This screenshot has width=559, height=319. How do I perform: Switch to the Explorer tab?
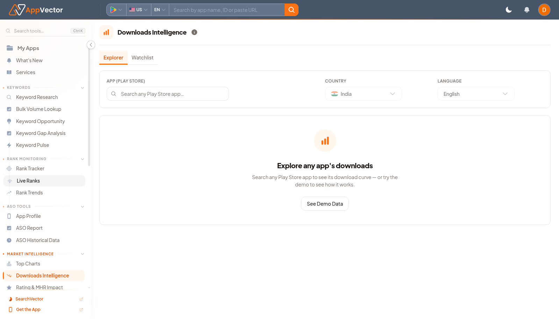(x=113, y=58)
